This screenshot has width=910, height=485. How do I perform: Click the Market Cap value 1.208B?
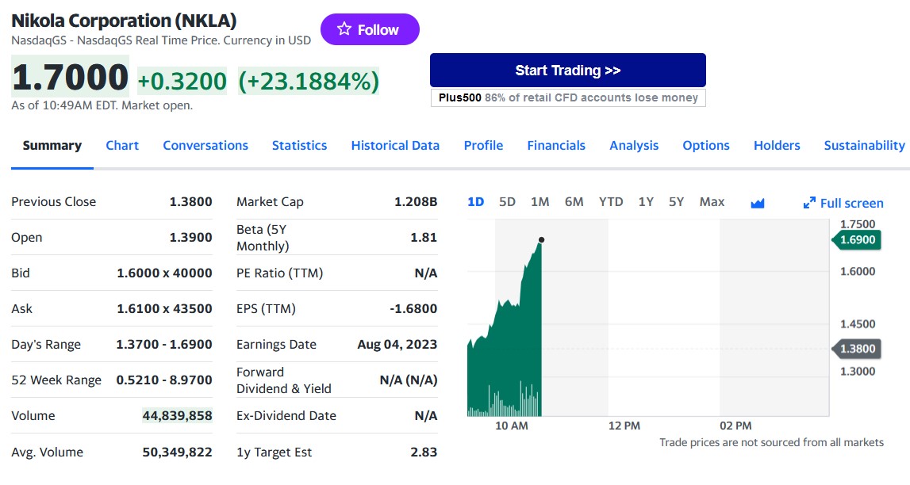pyautogui.click(x=416, y=201)
